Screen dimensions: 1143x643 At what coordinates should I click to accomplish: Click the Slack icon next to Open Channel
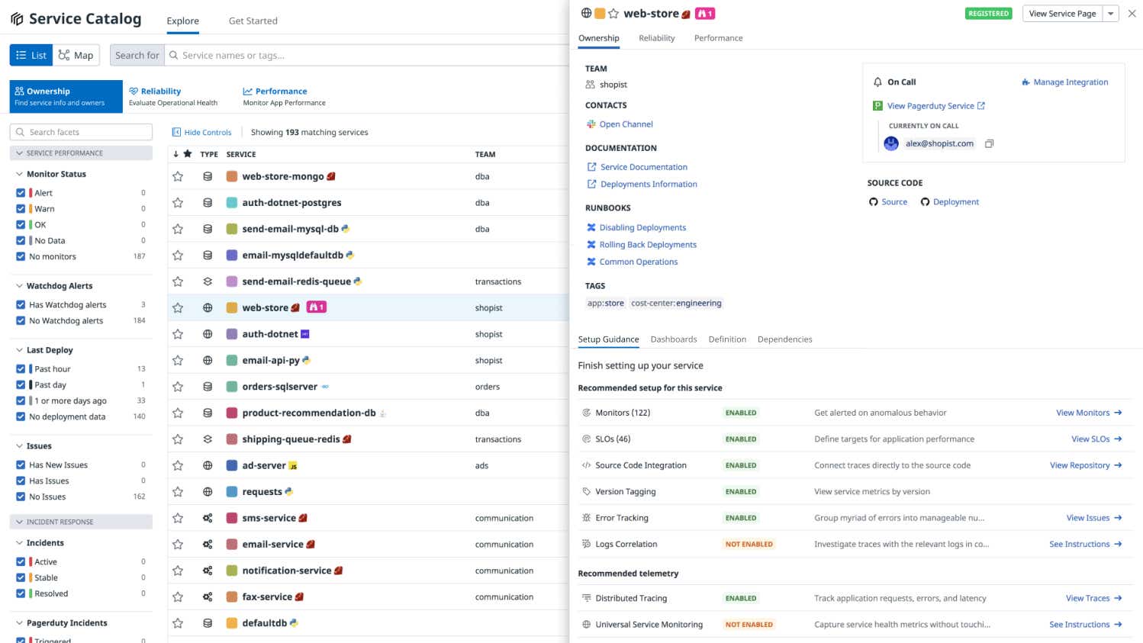pos(591,124)
